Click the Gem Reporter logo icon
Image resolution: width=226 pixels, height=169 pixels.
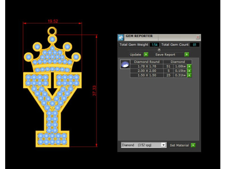click(121, 38)
